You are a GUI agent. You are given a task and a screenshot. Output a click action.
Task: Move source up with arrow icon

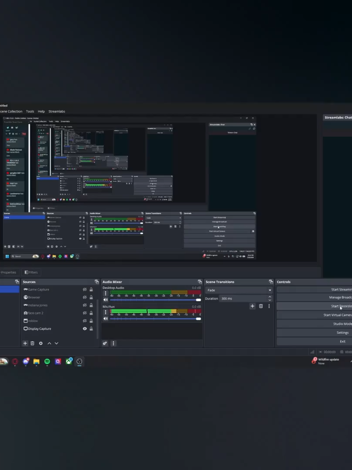(x=49, y=343)
